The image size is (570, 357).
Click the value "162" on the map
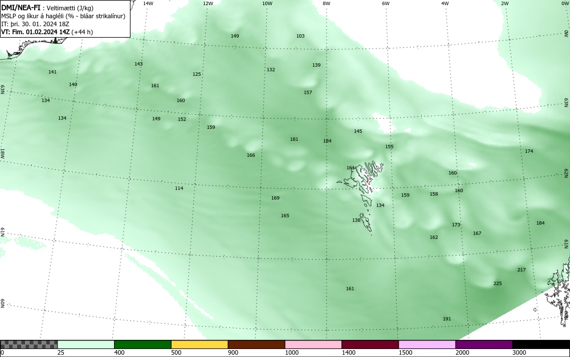tap(434, 237)
